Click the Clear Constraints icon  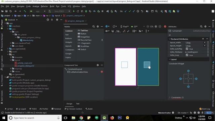[124, 31]
